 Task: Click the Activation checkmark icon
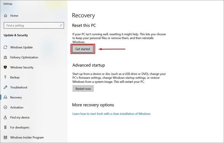point(5,108)
